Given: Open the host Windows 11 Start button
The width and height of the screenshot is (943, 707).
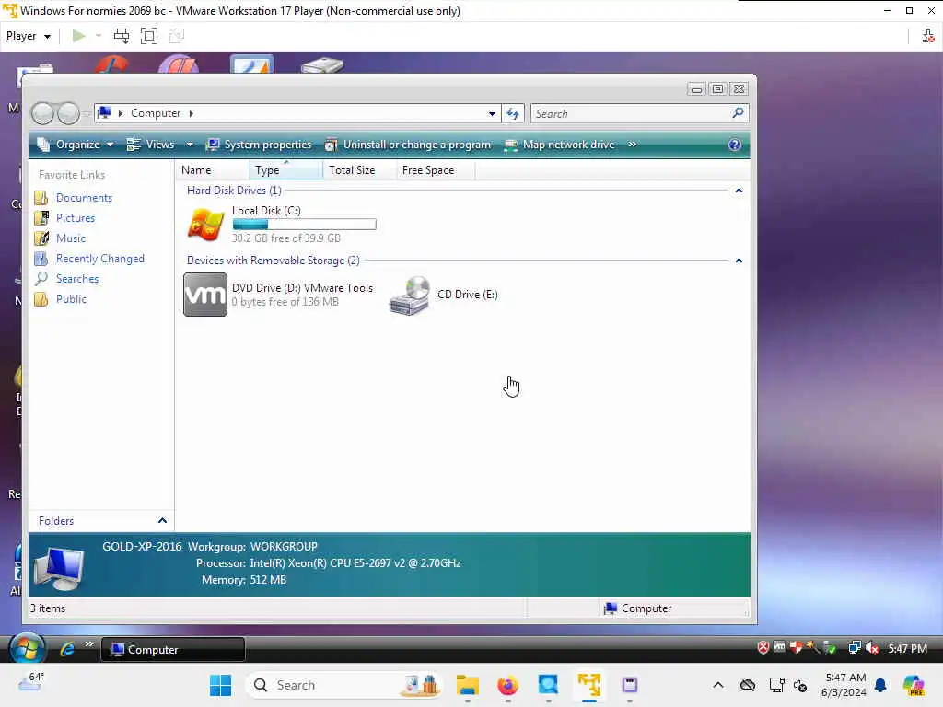Looking at the screenshot, I should (x=220, y=685).
